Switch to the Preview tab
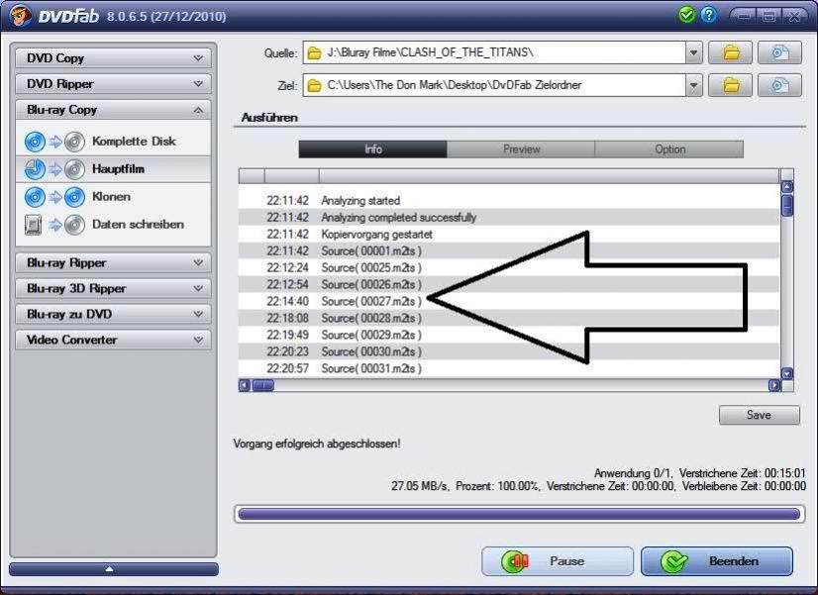 coord(521,149)
